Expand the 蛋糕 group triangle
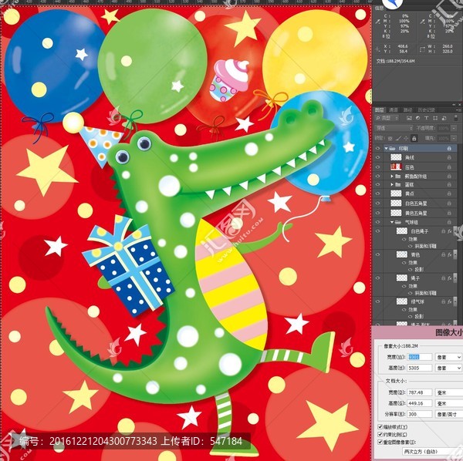Image resolution: width=463 pixels, height=461 pixels. pos(392,185)
